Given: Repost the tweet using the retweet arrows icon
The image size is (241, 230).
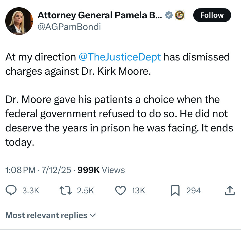Looking at the screenshot, I should [x=66, y=190].
